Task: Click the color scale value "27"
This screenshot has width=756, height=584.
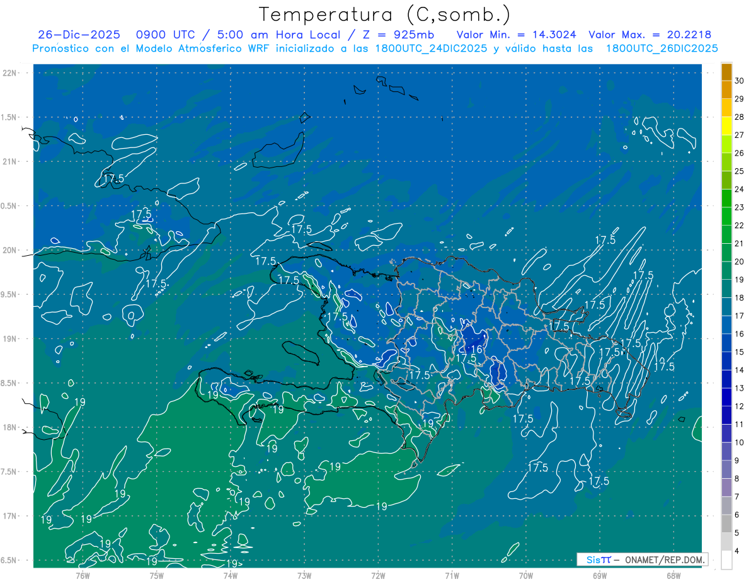Action: 740,135
